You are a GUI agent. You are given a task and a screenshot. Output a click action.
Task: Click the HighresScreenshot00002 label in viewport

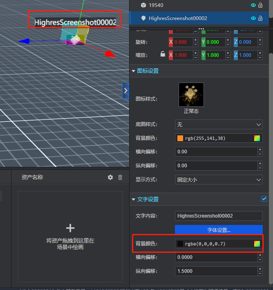coord(75,22)
